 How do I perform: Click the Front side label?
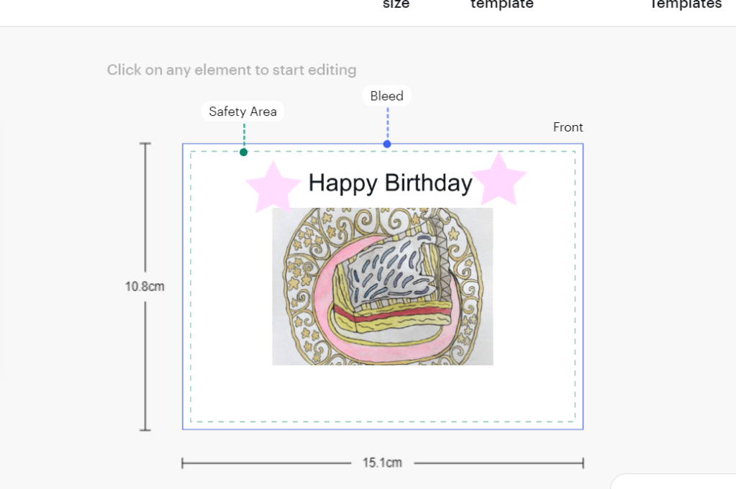coord(568,127)
